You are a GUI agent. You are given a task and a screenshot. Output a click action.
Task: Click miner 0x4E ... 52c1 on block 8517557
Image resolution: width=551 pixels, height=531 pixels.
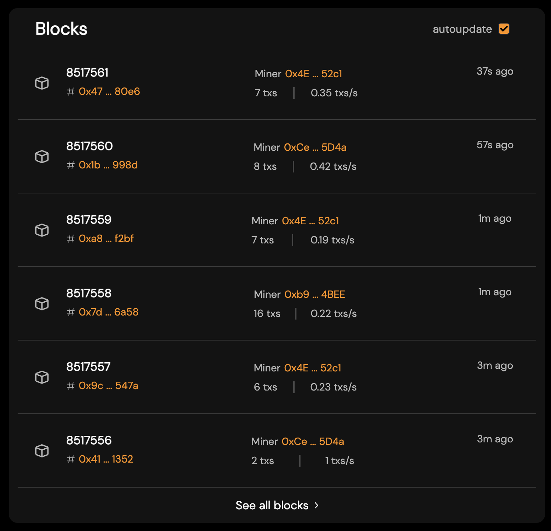coord(313,368)
